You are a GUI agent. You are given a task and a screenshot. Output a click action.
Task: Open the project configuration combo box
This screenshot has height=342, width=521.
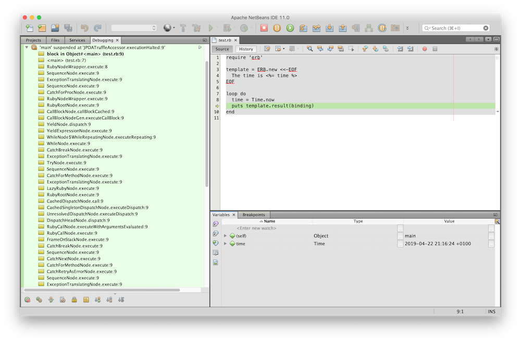point(133,28)
